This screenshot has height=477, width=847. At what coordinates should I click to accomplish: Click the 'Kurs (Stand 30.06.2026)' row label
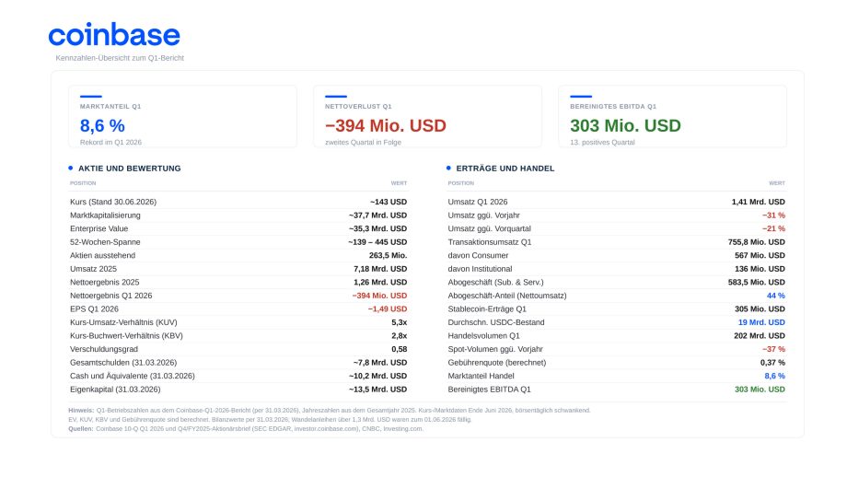click(113, 202)
